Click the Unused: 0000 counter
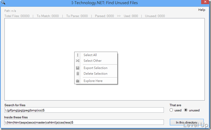Image resolution: width=211 pixels, height=130 pixels. [155, 16]
